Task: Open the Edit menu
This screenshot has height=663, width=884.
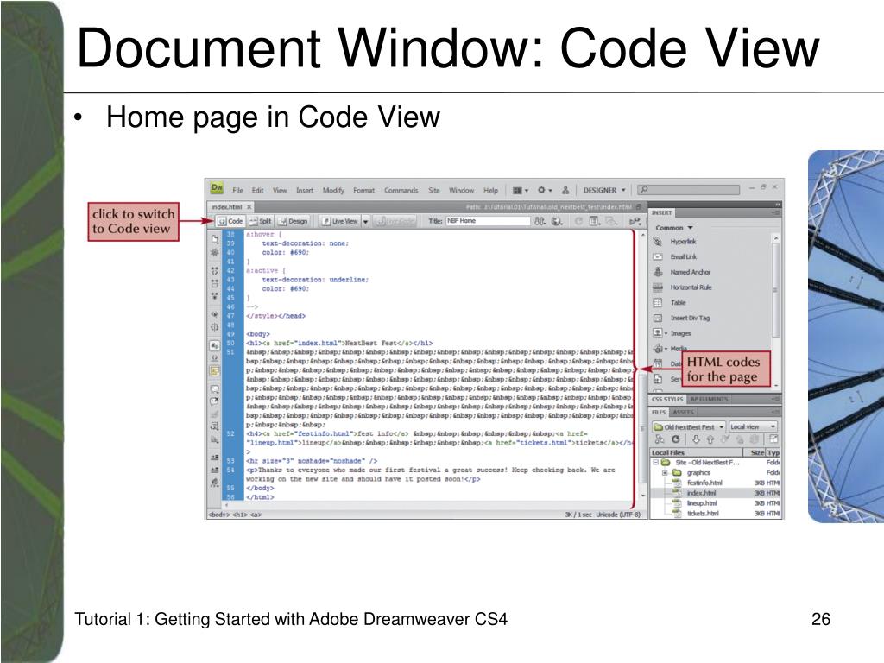Action: (x=257, y=191)
